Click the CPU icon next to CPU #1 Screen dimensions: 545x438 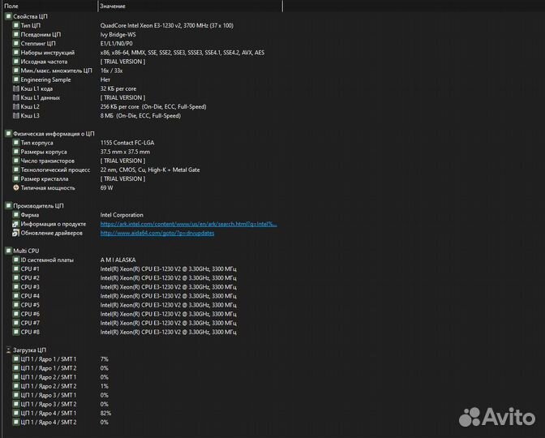tap(15, 268)
